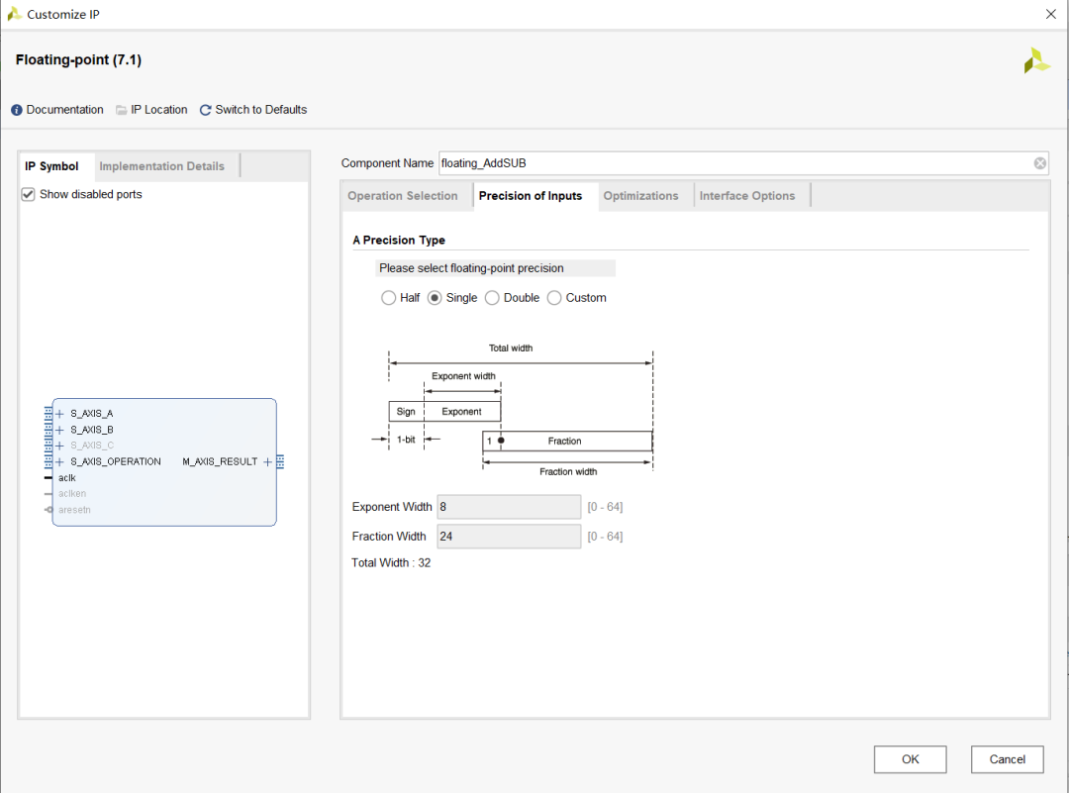Select the Half precision radio button
1069x793 pixels.
[x=389, y=298]
